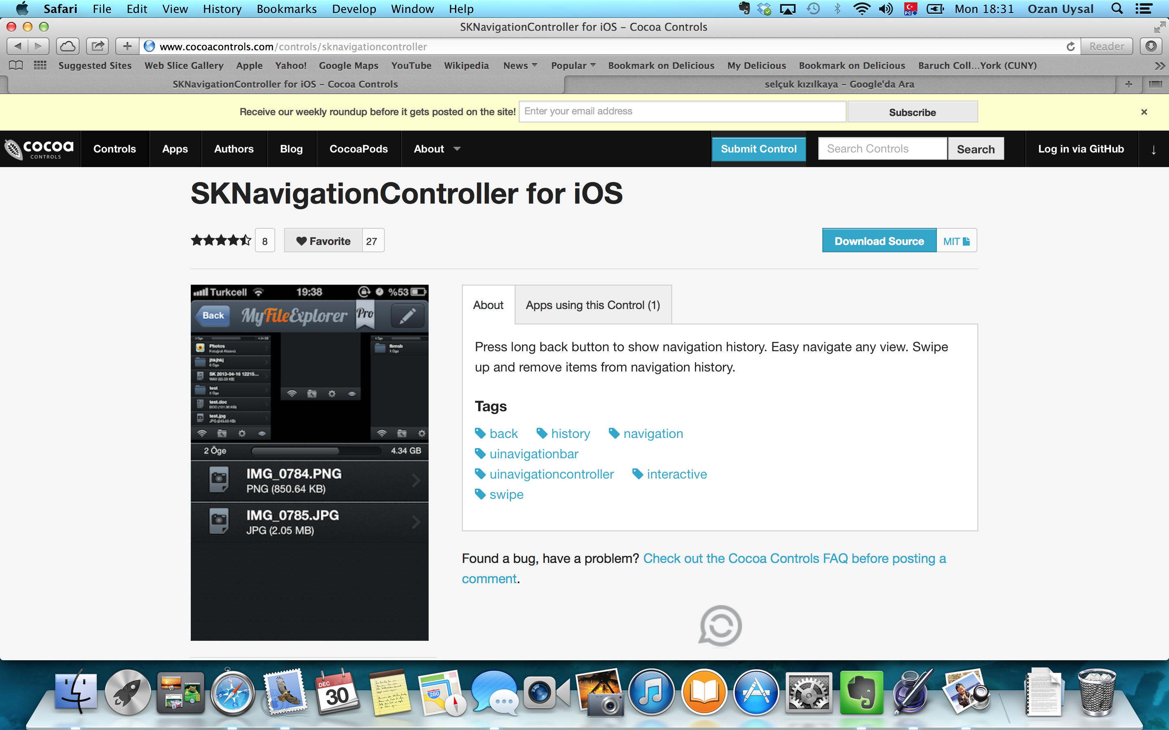Open a new tab with plus icon
The image size is (1169, 730).
point(1129,84)
